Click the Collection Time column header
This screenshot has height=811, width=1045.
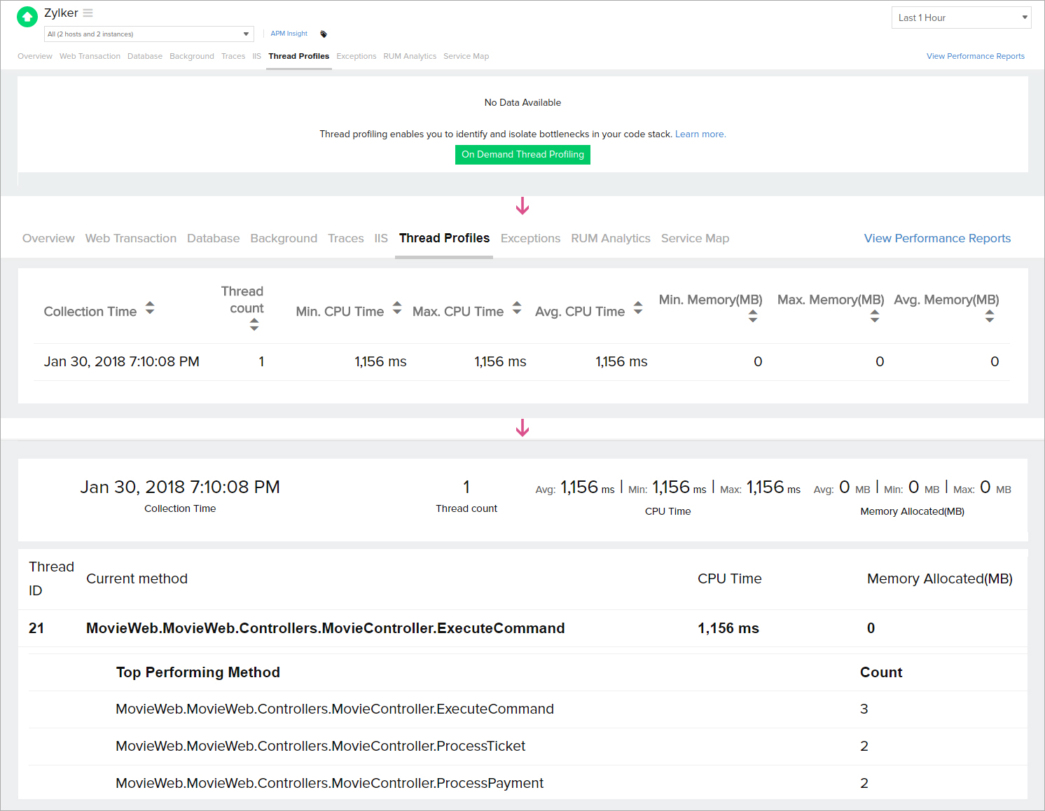tap(90, 312)
